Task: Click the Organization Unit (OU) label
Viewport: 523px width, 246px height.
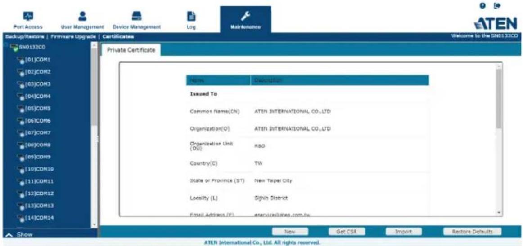Action: [211, 145]
